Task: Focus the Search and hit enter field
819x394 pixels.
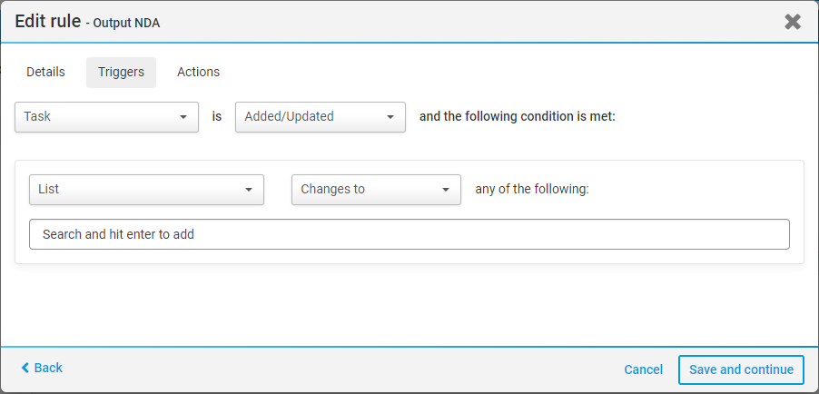Action: [409, 234]
